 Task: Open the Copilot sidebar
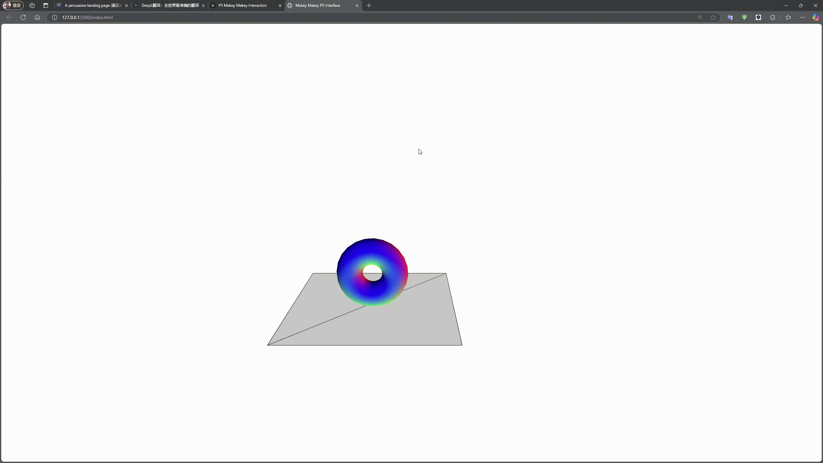[x=815, y=17]
